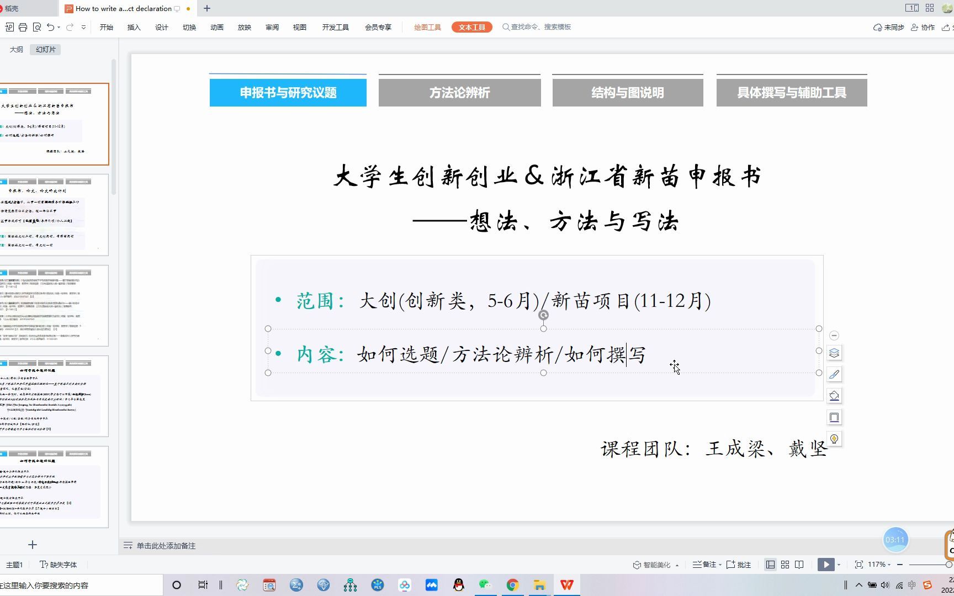This screenshot has height=596, width=954.
Task: Expand 智能美化 smart beautify arrow
Action: click(677, 565)
